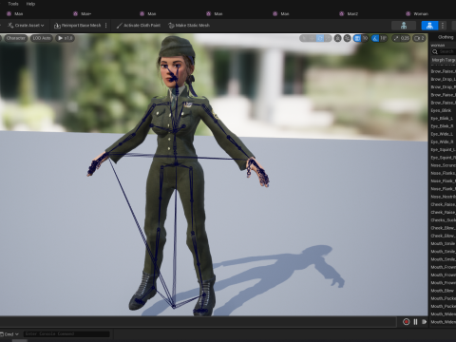Open the camera speed setting
This screenshot has width=456, height=342.
(x=419, y=38)
